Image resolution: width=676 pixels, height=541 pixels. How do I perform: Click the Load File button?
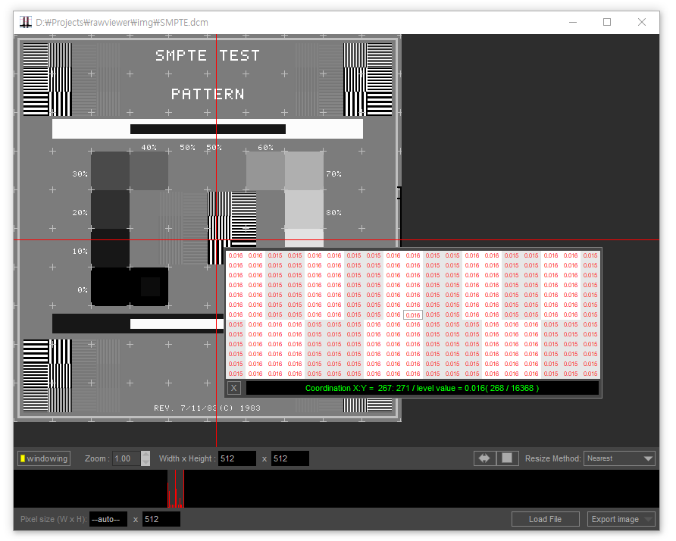[546, 519]
